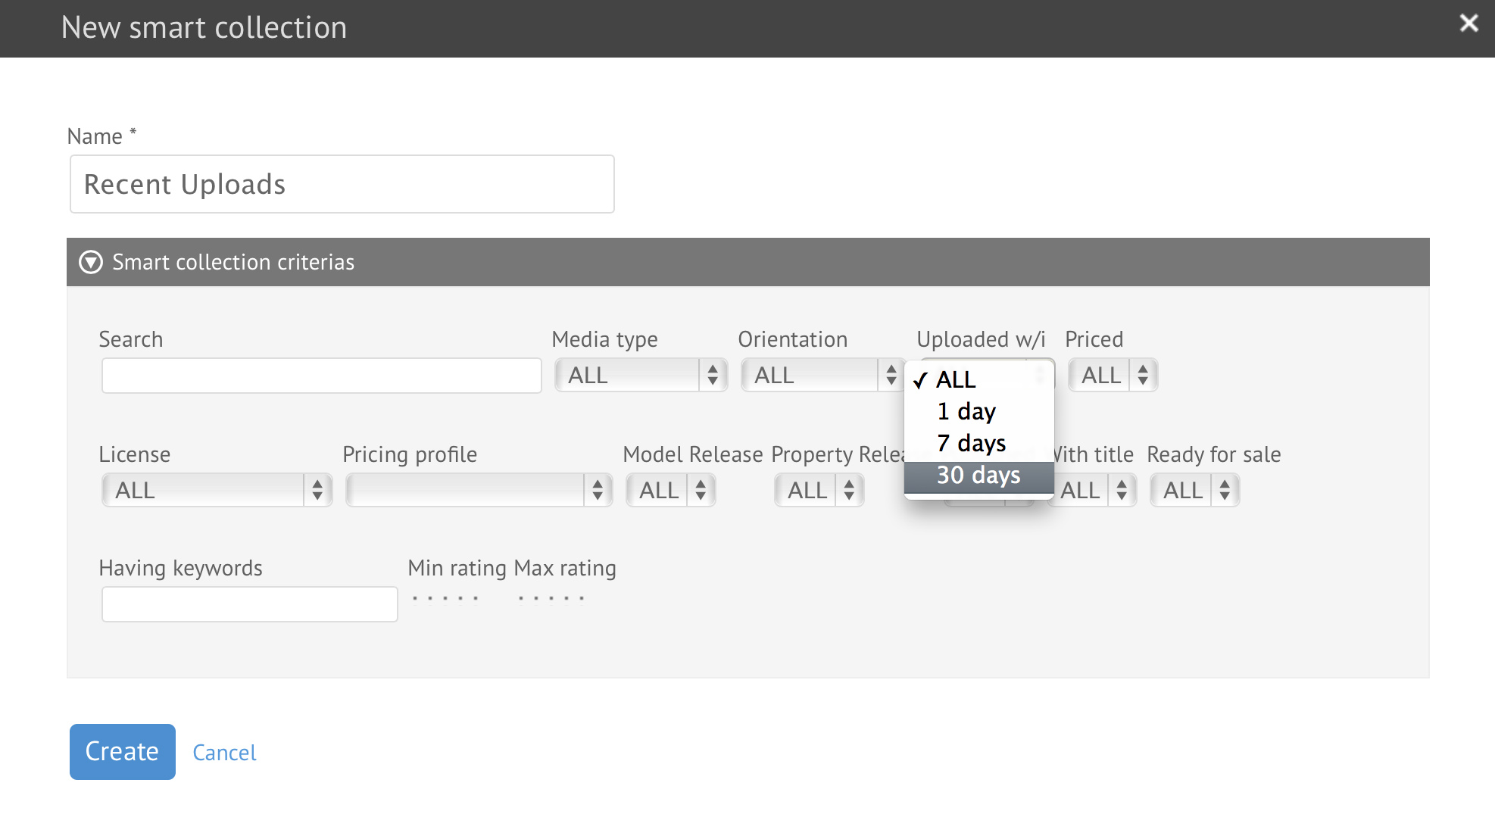Open the License dropdown
Screen dimensions: 1495x839
point(217,491)
